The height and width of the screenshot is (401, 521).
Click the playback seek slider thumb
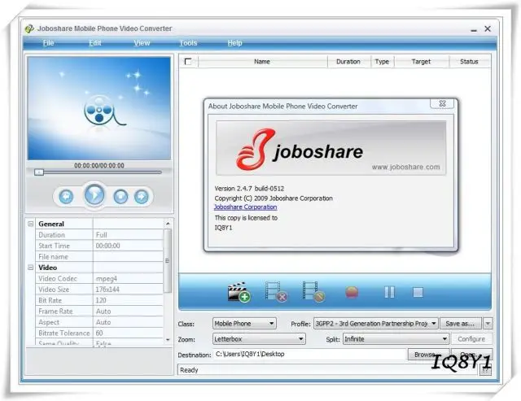coord(39,172)
